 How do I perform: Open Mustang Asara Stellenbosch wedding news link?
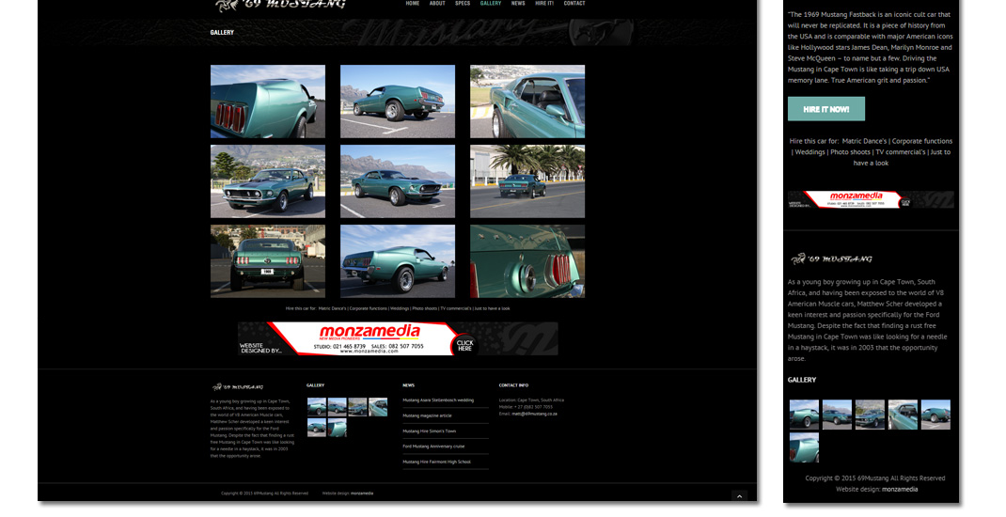tap(438, 400)
